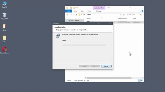The width and height of the screenshot is (165, 92).
Task: Click the folder icon in address bar
Action: click(79, 15)
